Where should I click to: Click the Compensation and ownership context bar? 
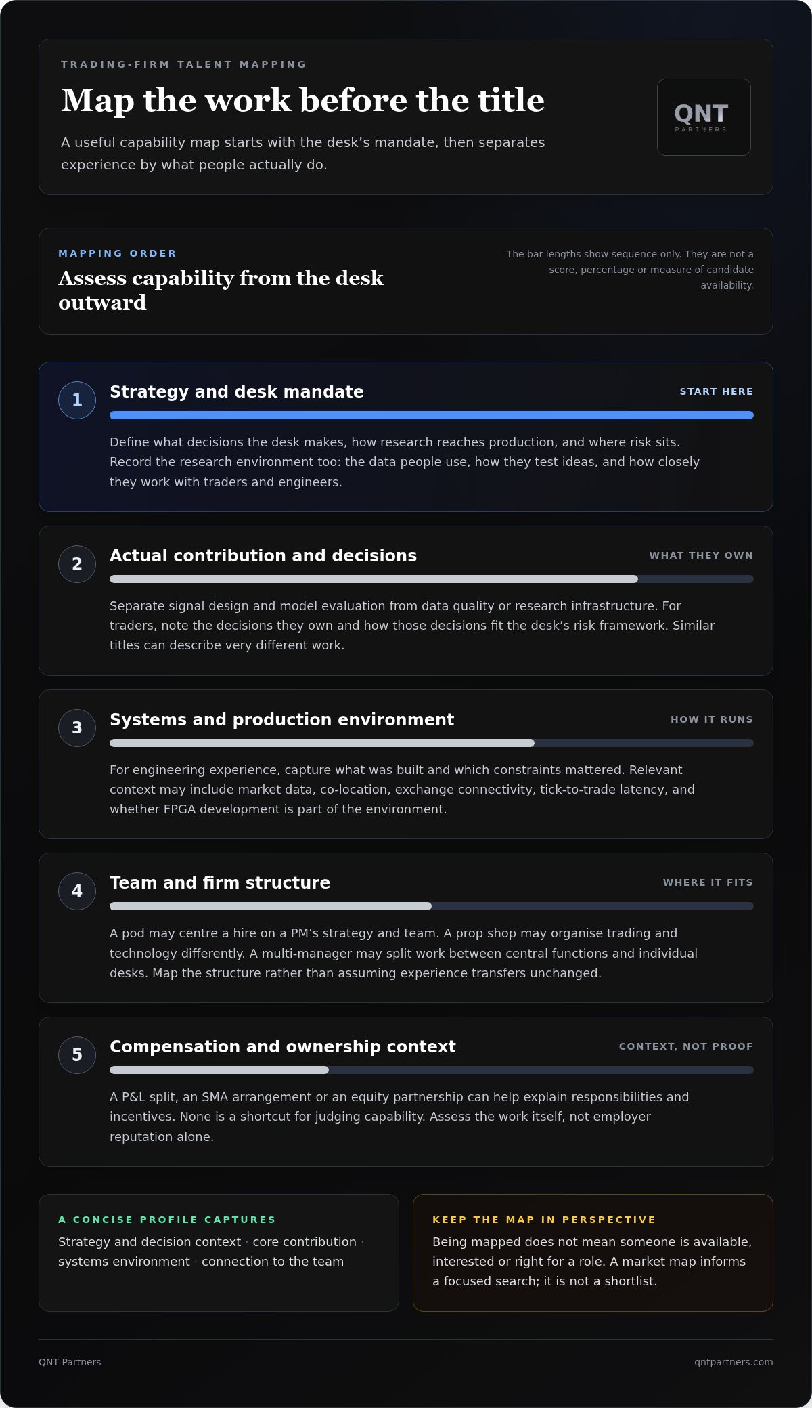[432, 1070]
